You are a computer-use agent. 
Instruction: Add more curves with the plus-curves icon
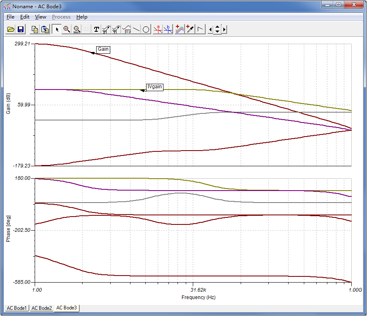click(180, 29)
